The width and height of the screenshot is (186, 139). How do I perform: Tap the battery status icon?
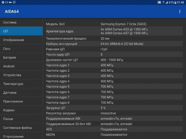[x=175, y=2]
